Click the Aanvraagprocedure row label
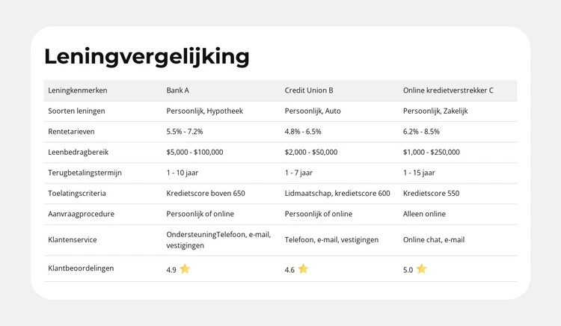 coord(80,214)
